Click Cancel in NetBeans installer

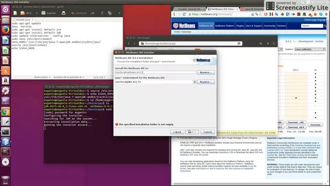pos(207,132)
